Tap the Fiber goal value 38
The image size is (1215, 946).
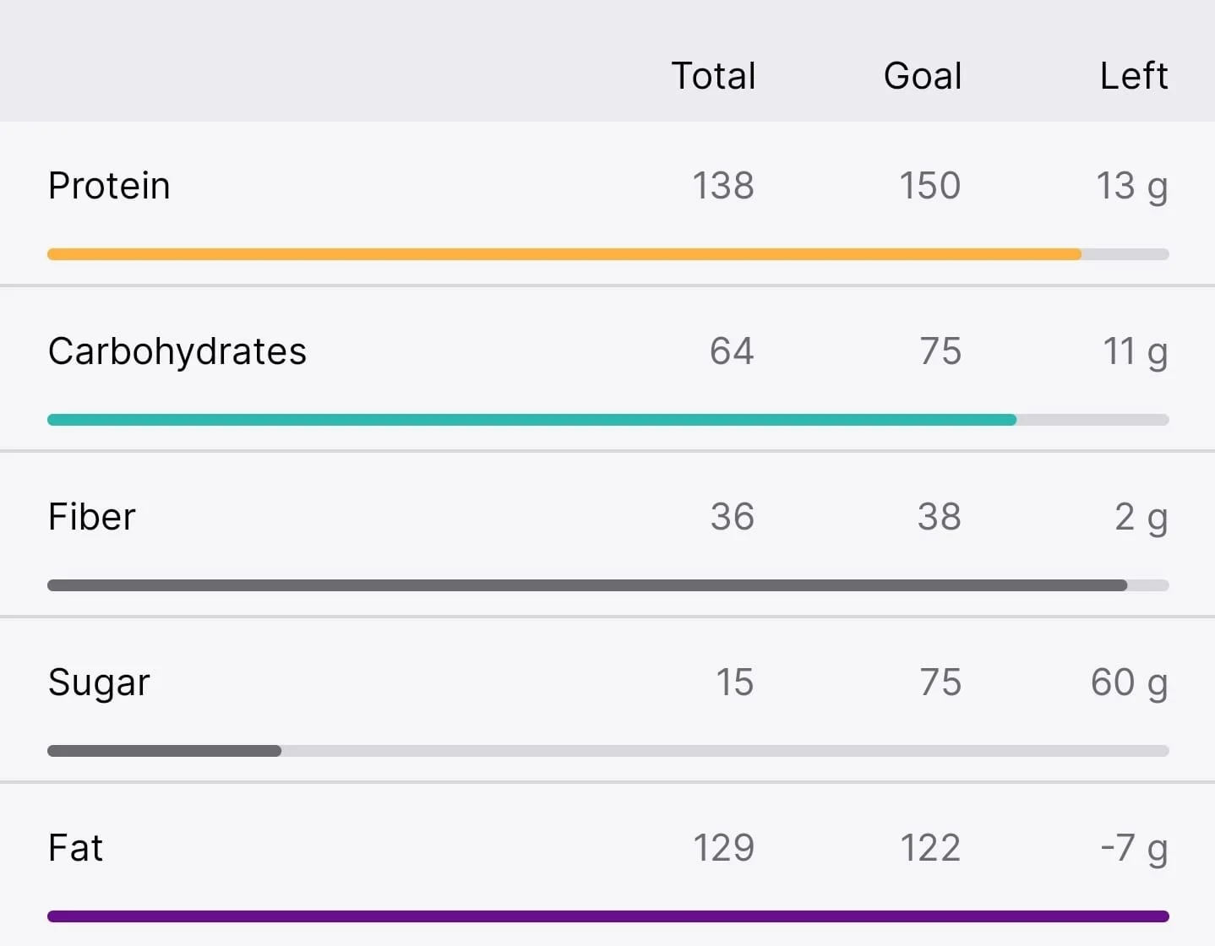point(940,517)
